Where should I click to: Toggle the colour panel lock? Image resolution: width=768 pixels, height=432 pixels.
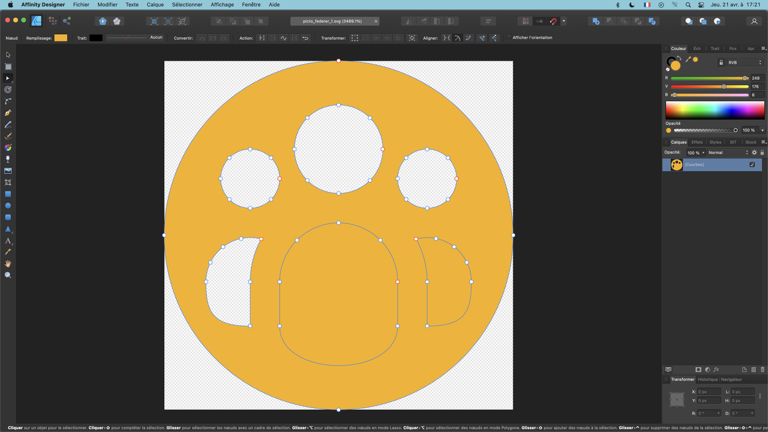[721, 62]
